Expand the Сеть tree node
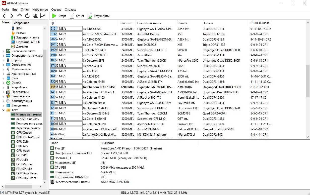 pyautogui.click(x=3, y=78)
